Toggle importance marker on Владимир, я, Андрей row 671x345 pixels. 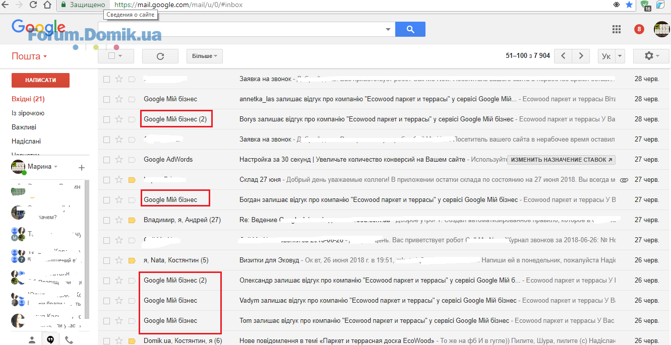(132, 220)
